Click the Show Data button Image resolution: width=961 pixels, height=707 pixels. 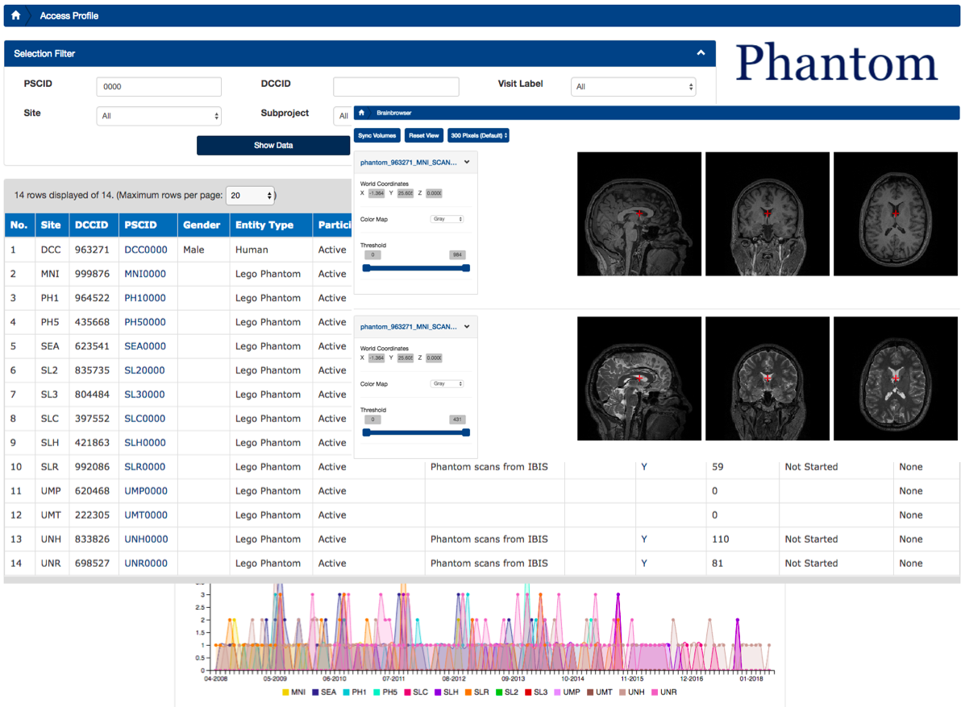273,146
